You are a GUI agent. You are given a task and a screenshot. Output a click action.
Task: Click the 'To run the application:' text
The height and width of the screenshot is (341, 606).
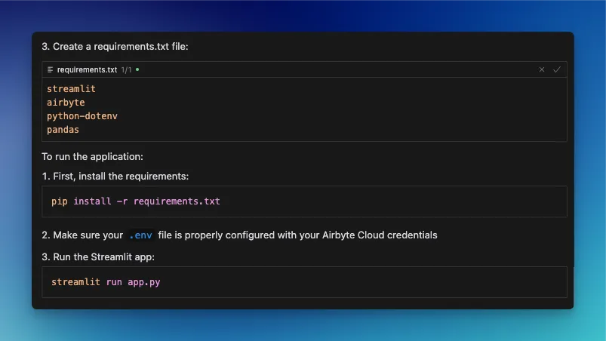pos(92,156)
